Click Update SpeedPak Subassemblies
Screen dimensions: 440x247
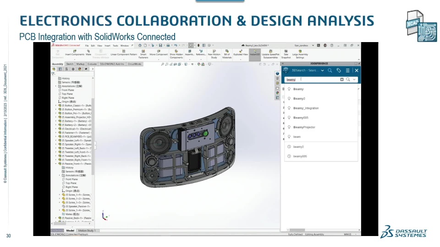(x=270, y=54)
